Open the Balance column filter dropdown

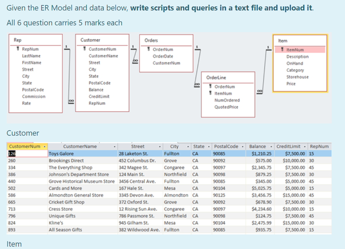pos(272,146)
